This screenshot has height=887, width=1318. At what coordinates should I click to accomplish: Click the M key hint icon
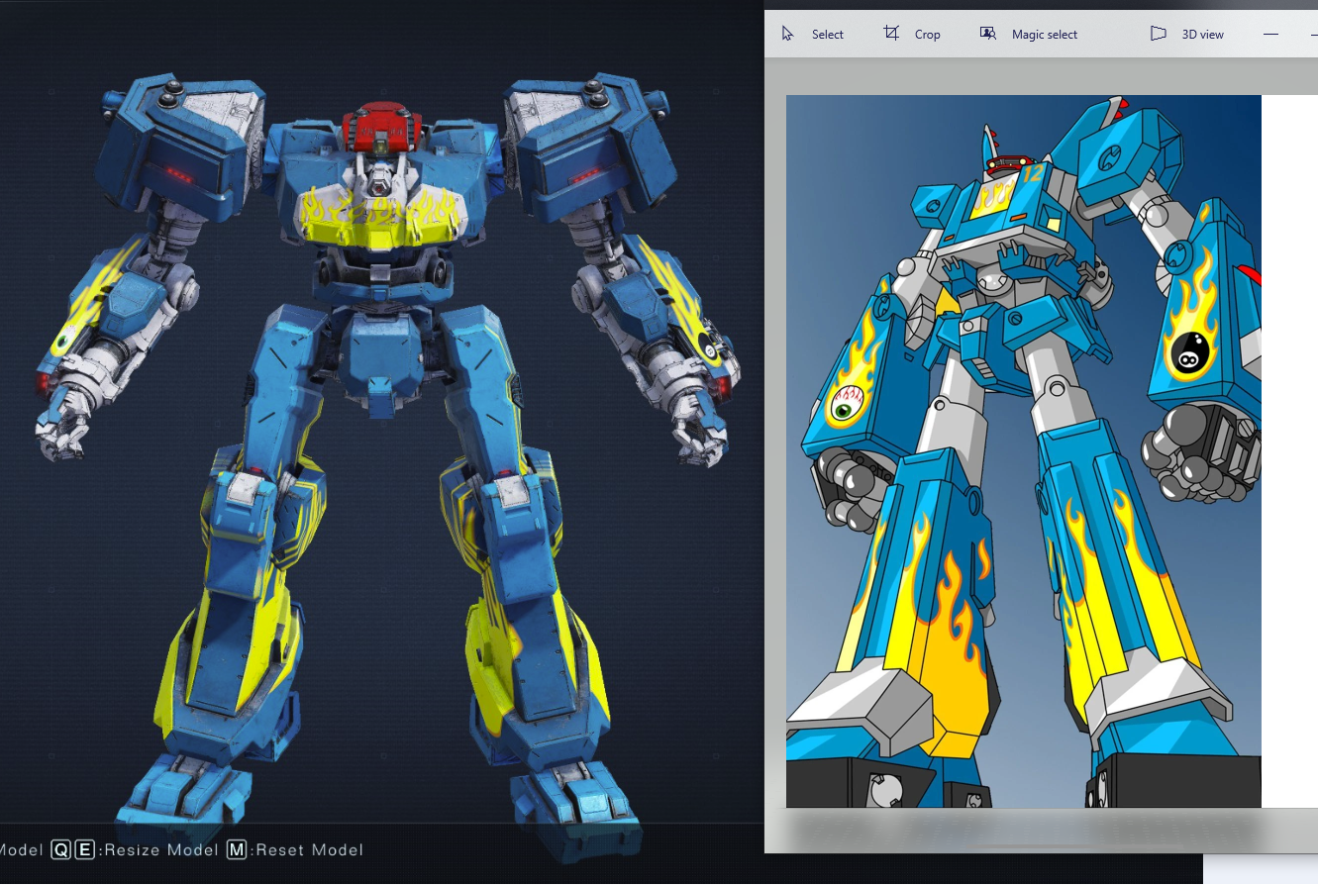(236, 850)
